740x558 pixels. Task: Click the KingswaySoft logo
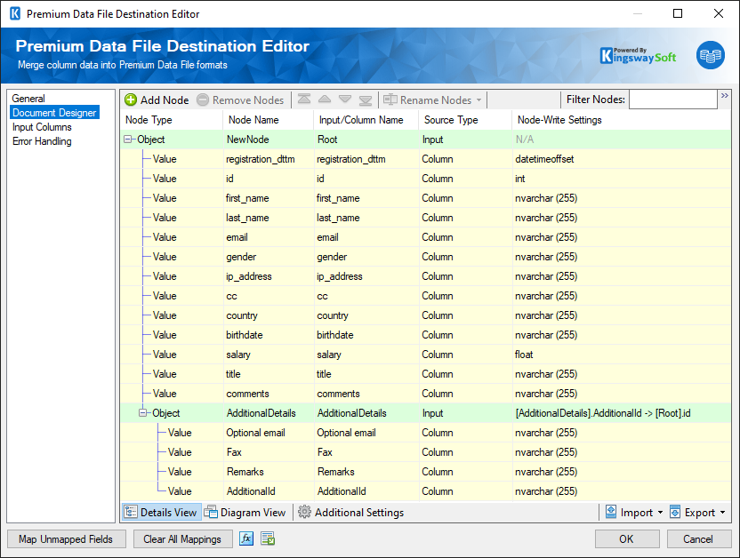(638, 56)
